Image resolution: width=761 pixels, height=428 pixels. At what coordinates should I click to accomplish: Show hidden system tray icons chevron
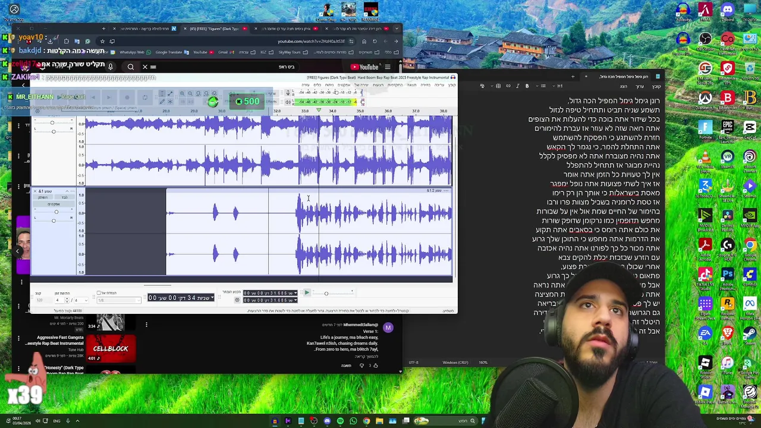click(x=77, y=421)
